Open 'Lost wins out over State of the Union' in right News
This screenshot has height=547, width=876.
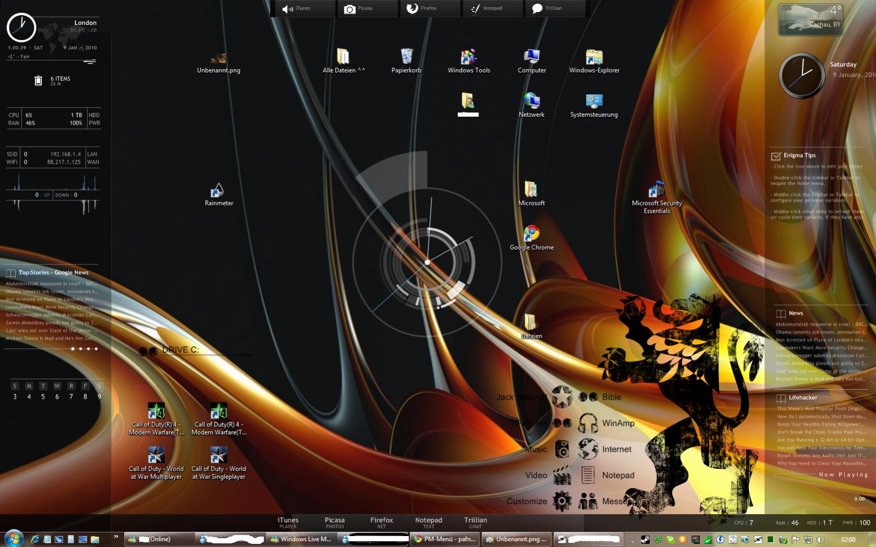coord(821,371)
